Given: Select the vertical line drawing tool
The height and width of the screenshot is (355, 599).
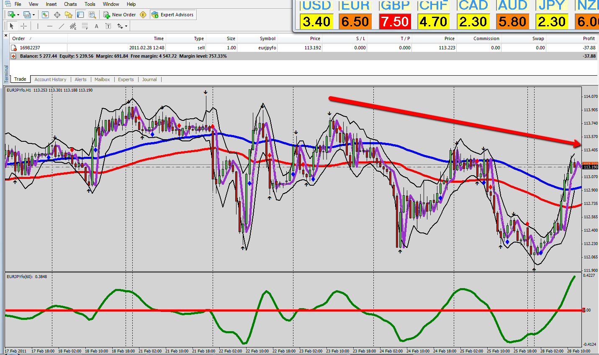Looking at the screenshot, I should click(x=38, y=26).
